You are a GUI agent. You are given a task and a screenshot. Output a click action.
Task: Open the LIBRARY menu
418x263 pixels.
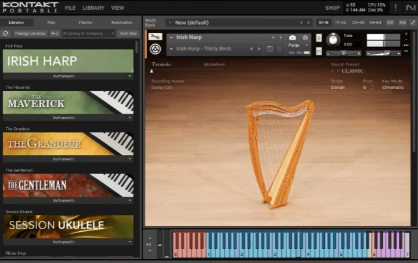point(93,8)
